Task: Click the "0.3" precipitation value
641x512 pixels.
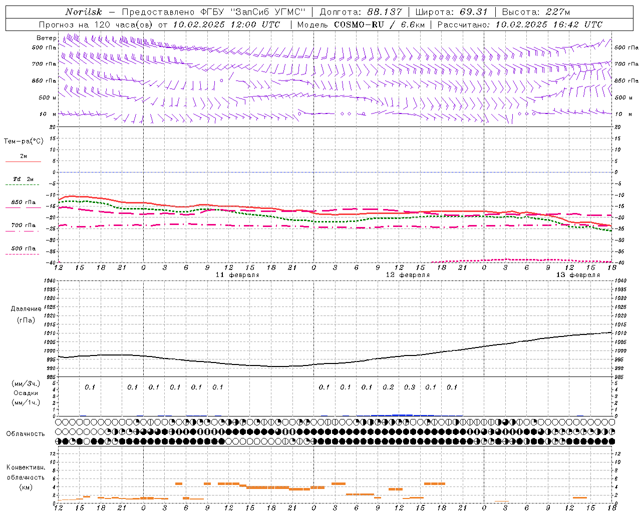Action: [x=410, y=387]
